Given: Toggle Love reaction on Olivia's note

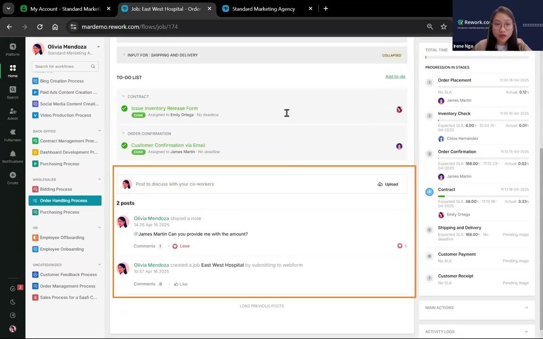Looking at the screenshot, I should coord(181,246).
